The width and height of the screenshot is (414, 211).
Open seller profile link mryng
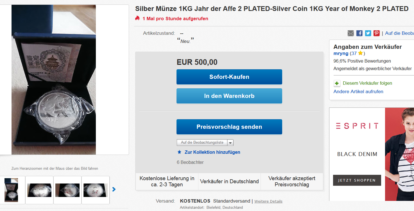click(x=341, y=53)
